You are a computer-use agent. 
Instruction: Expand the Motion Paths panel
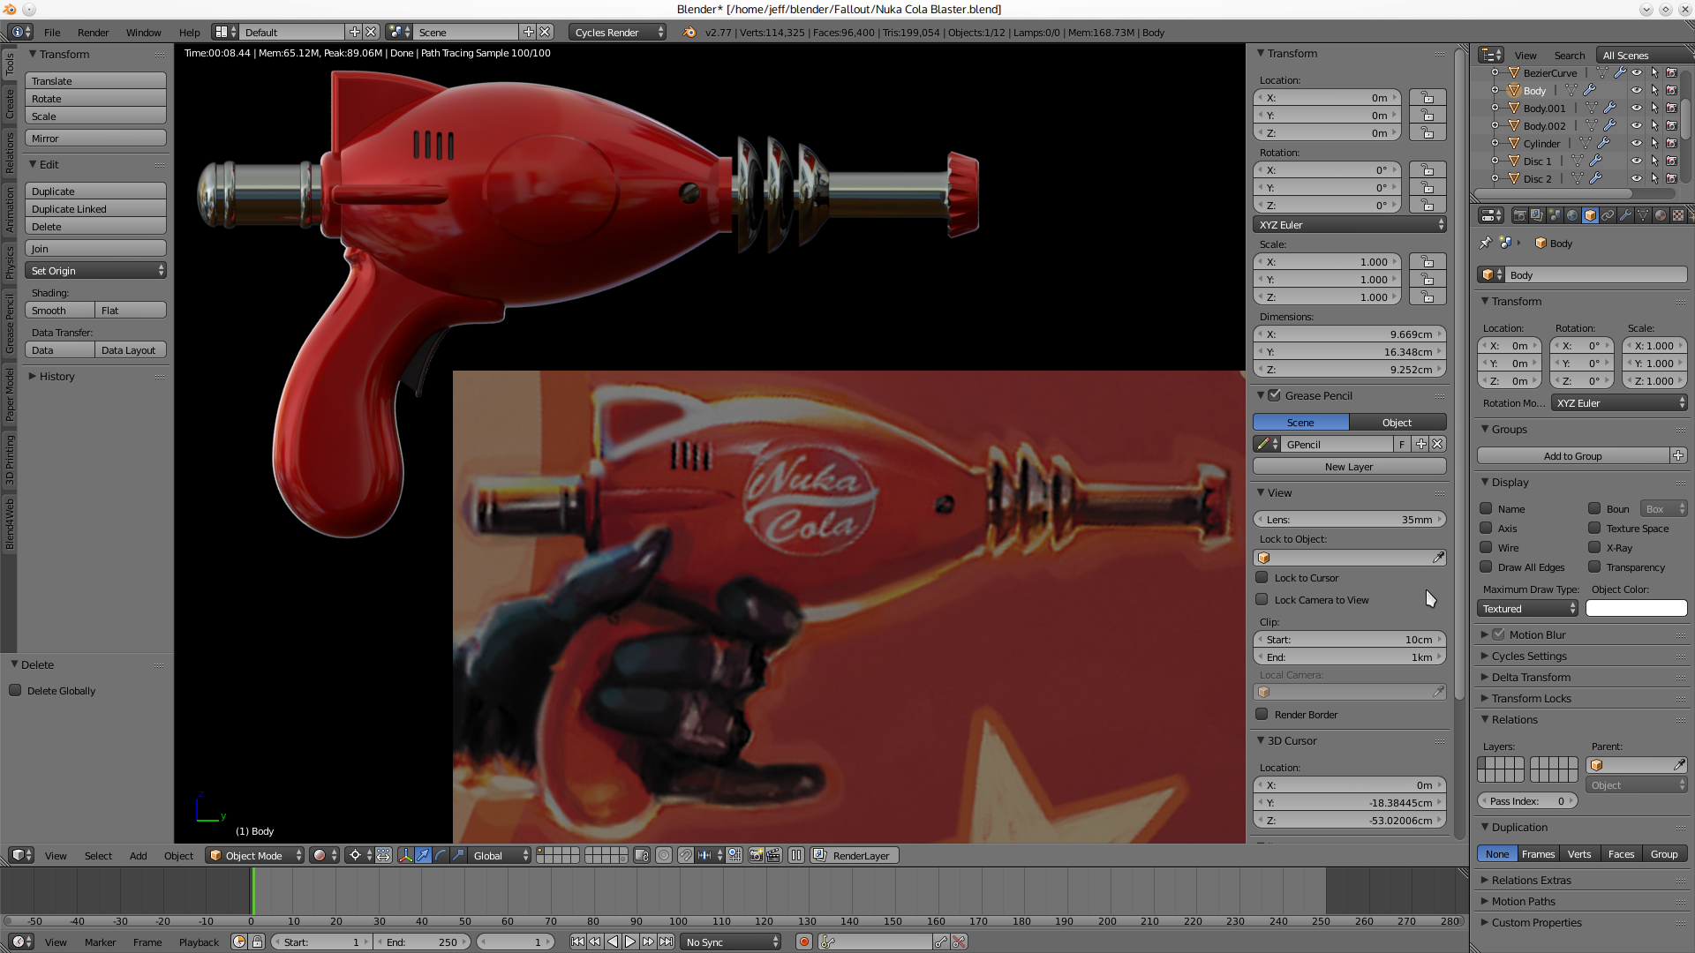[x=1524, y=901]
